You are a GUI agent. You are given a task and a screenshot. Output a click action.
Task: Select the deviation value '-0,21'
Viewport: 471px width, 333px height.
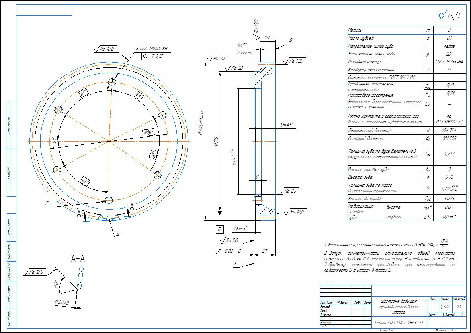449,93
